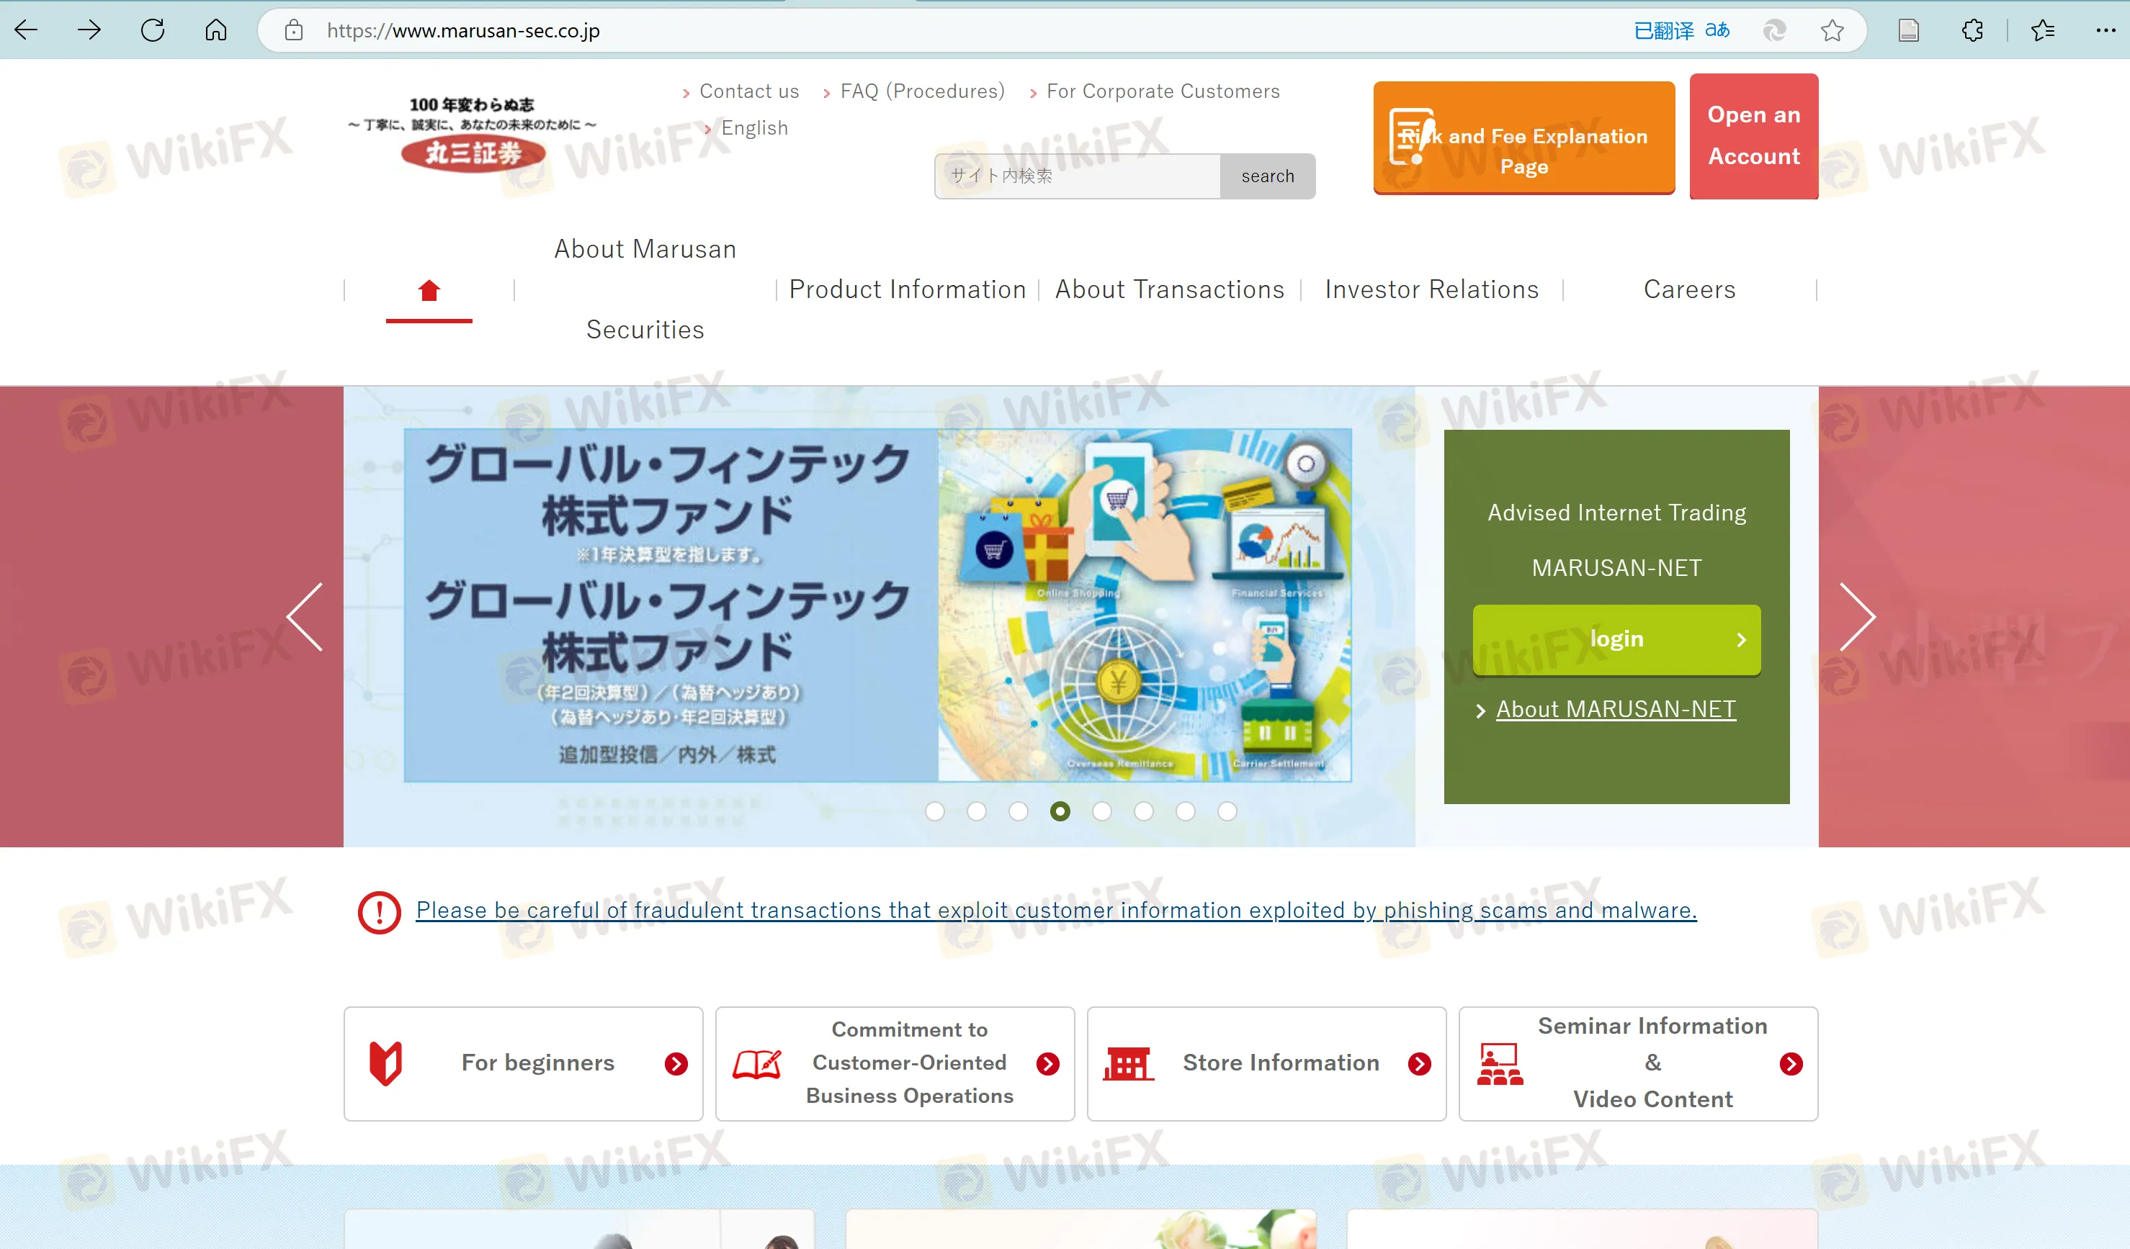Select the fifth carousel slide dot
Viewport: 2130px width, 1249px height.
click(x=1101, y=811)
